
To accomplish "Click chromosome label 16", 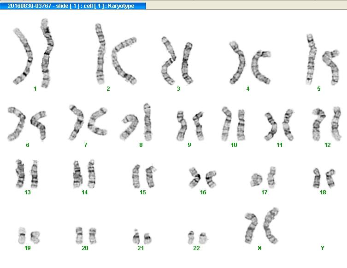I will [x=203, y=192].
